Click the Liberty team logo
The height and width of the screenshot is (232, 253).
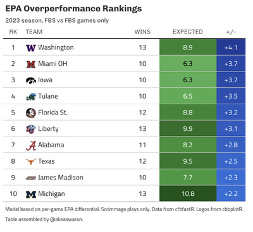pyautogui.click(x=31, y=129)
